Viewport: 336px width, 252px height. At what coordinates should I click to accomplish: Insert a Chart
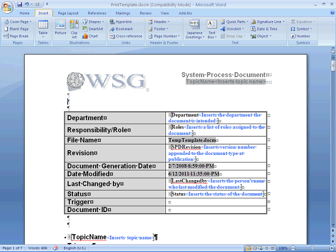[90, 36]
